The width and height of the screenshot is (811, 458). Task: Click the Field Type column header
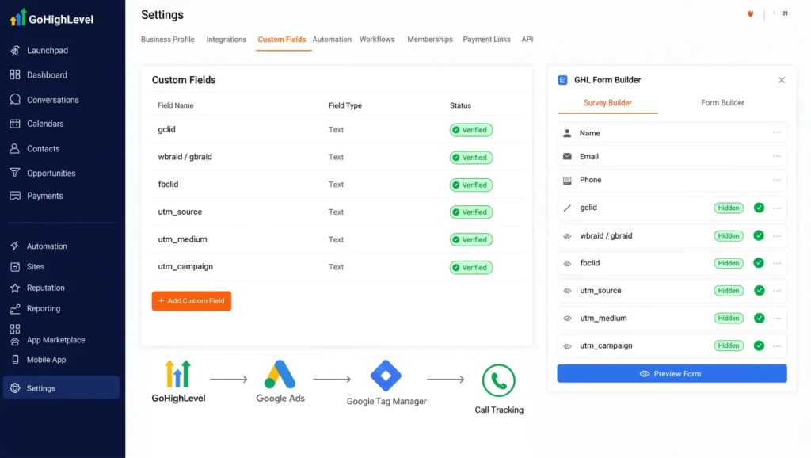point(345,105)
